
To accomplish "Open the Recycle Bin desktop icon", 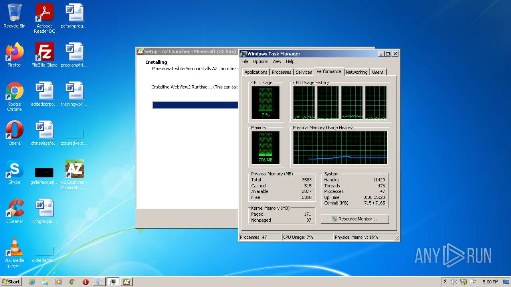I will coord(14,16).
